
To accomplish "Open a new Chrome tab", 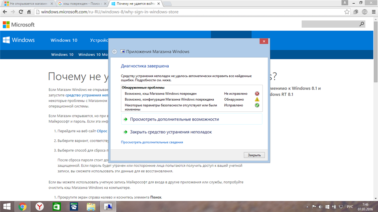I will coord(167,4).
